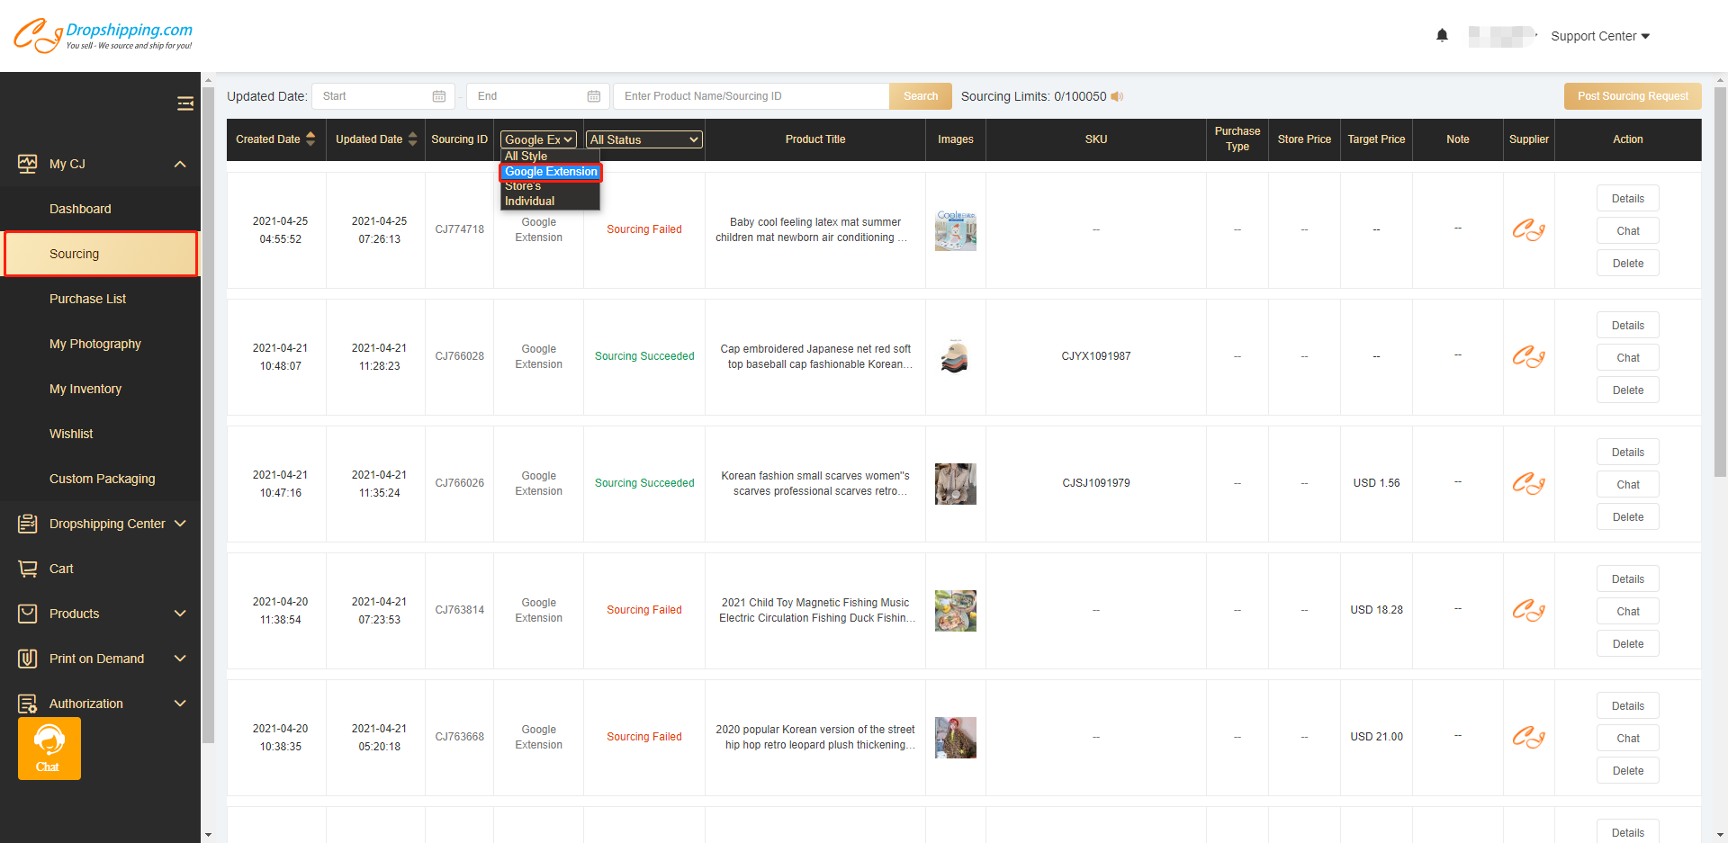Sort by Updated Date column arrows
This screenshot has width=1728, height=843.
(x=413, y=139)
